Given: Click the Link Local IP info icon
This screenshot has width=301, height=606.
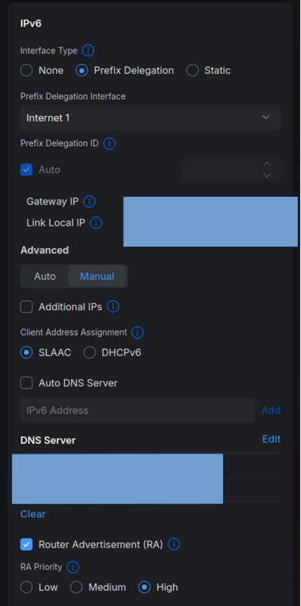Looking at the screenshot, I should pyautogui.click(x=96, y=223).
